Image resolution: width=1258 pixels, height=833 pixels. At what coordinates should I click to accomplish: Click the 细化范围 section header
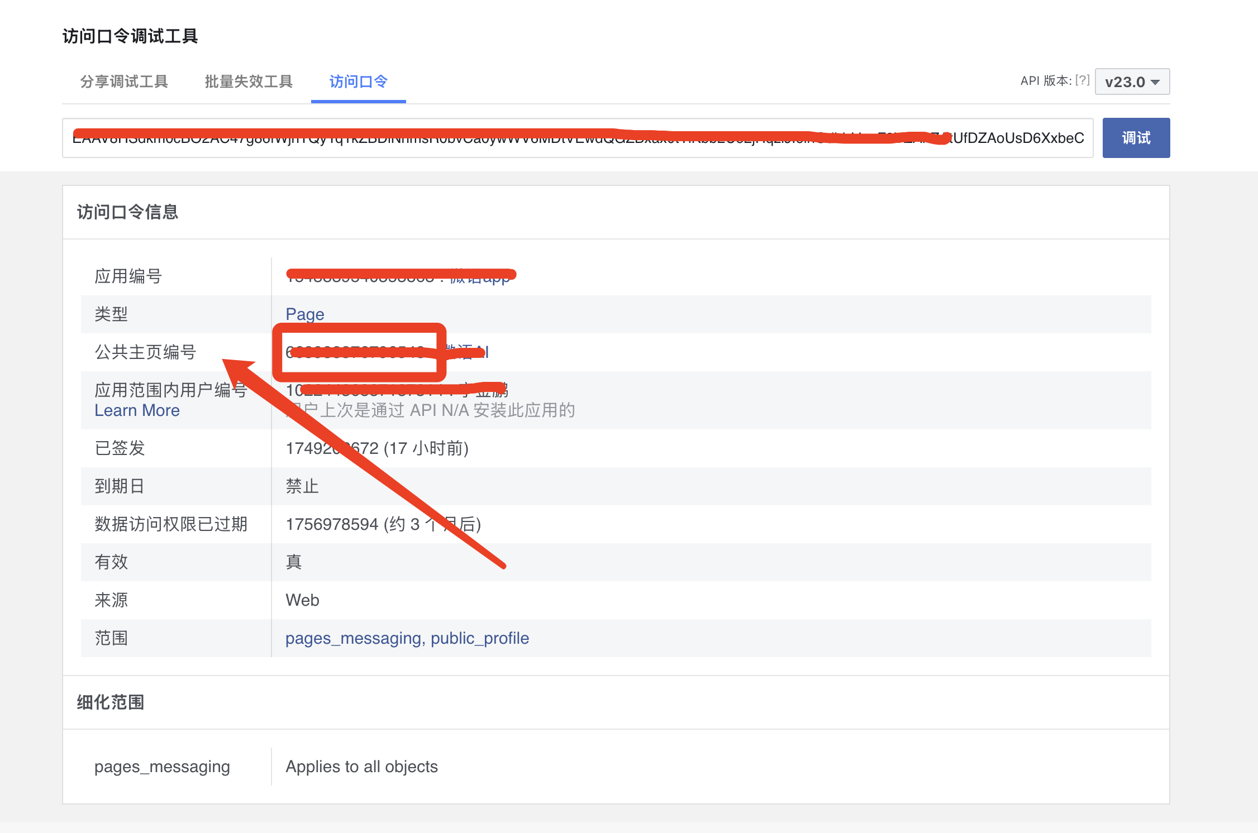pyautogui.click(x=111, y=702)
